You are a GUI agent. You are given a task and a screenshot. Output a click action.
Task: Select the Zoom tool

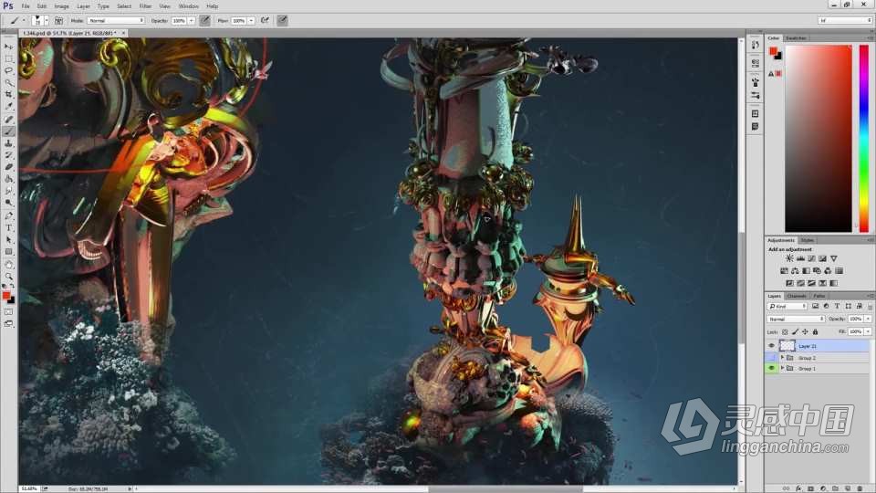click(x=8, y=276)
